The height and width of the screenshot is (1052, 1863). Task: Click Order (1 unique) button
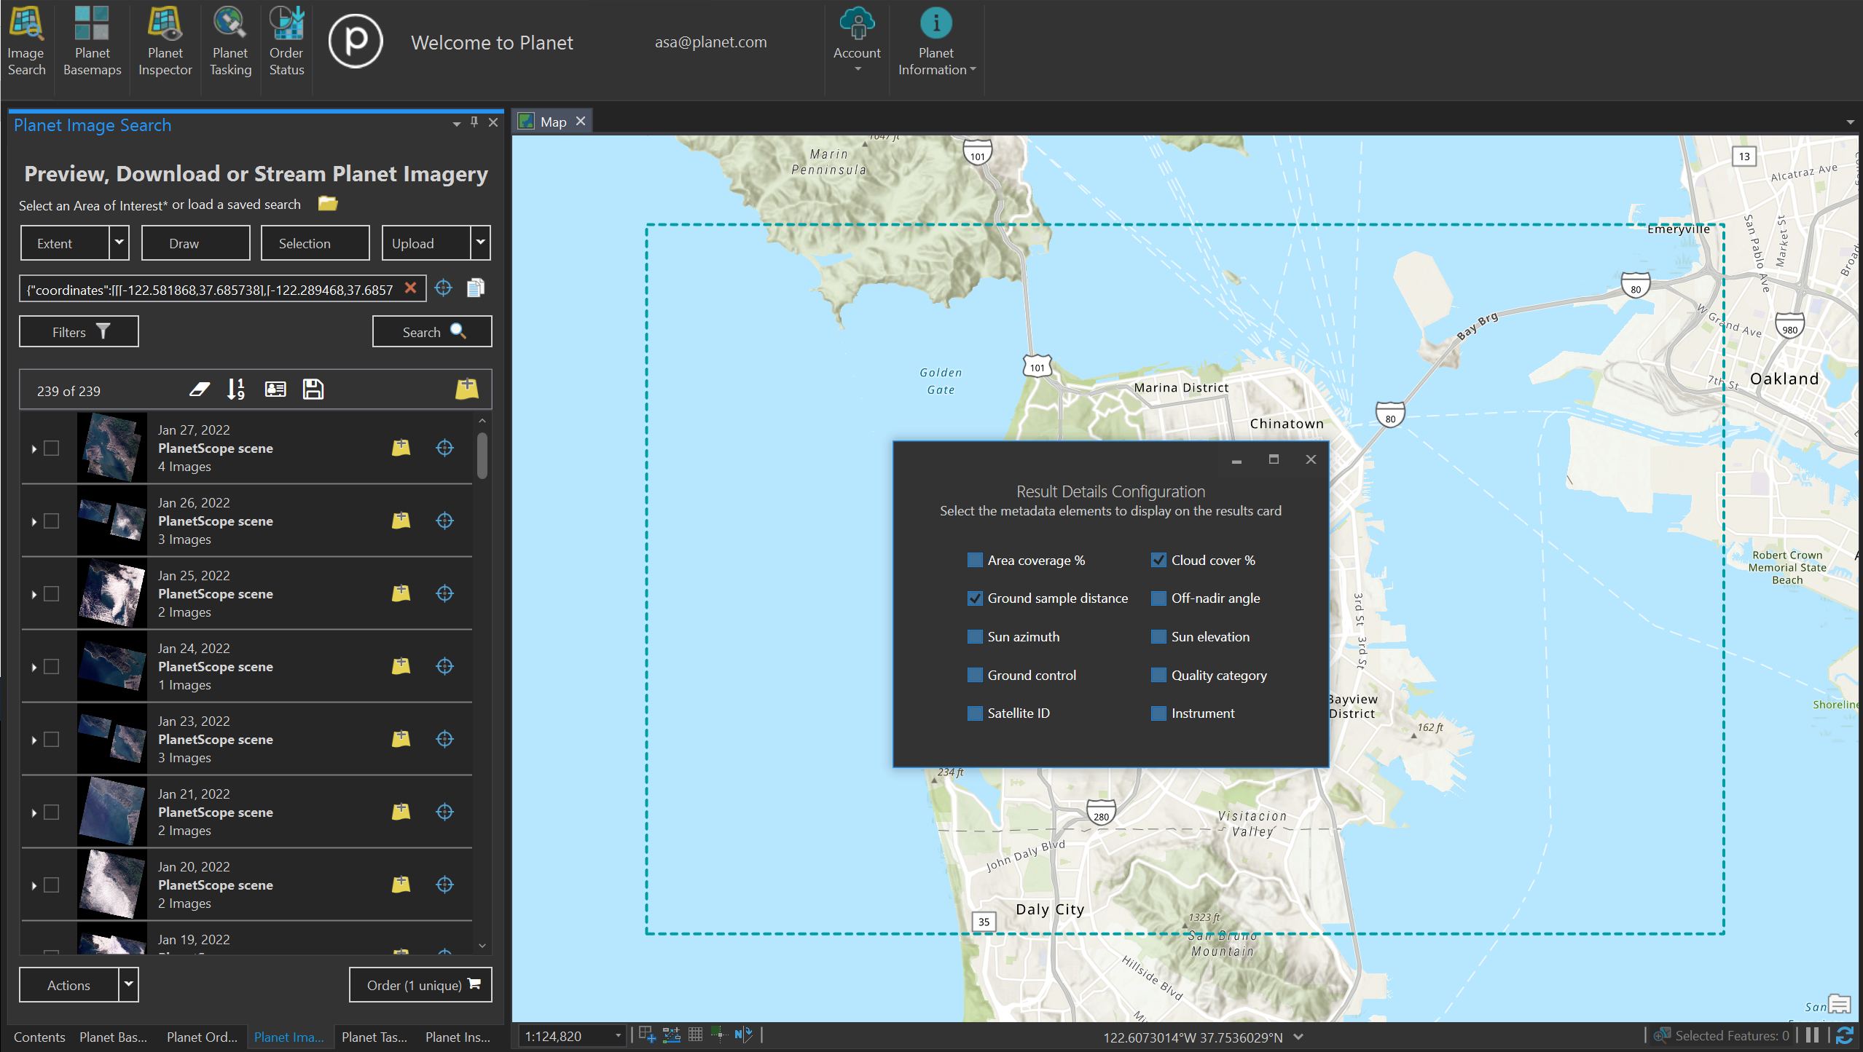420,984
